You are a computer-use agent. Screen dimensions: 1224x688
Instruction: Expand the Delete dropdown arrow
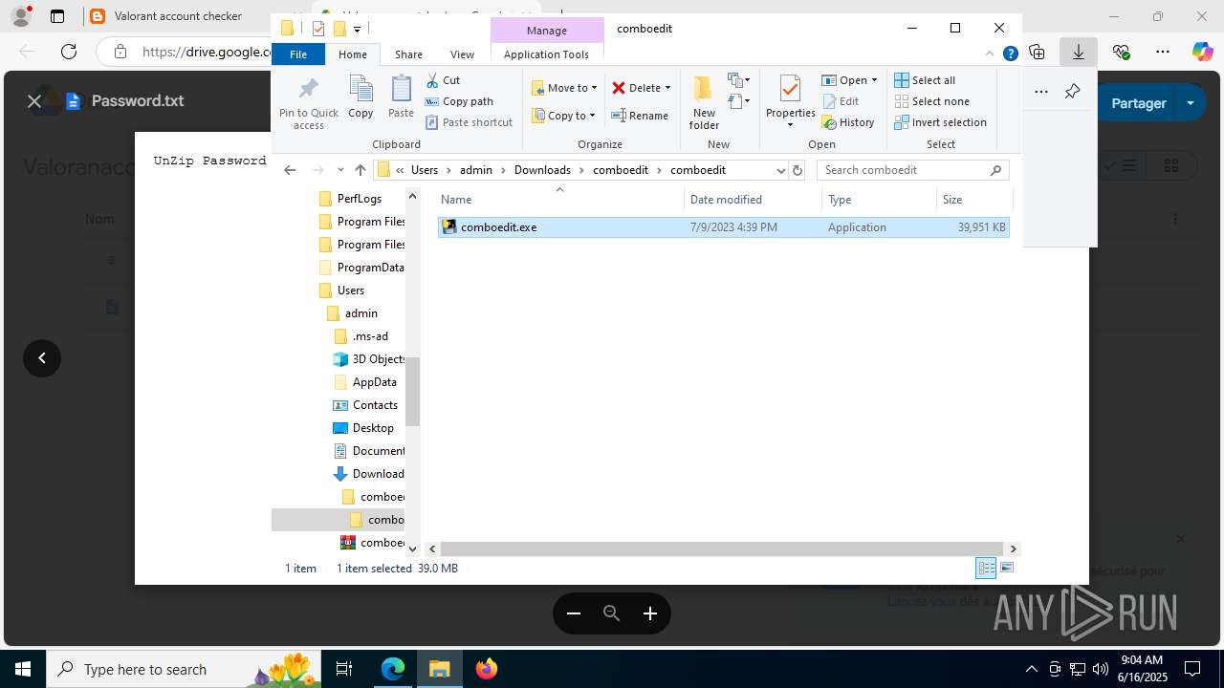667,88
